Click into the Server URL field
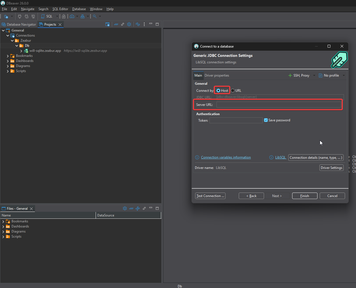 [278, 105]
